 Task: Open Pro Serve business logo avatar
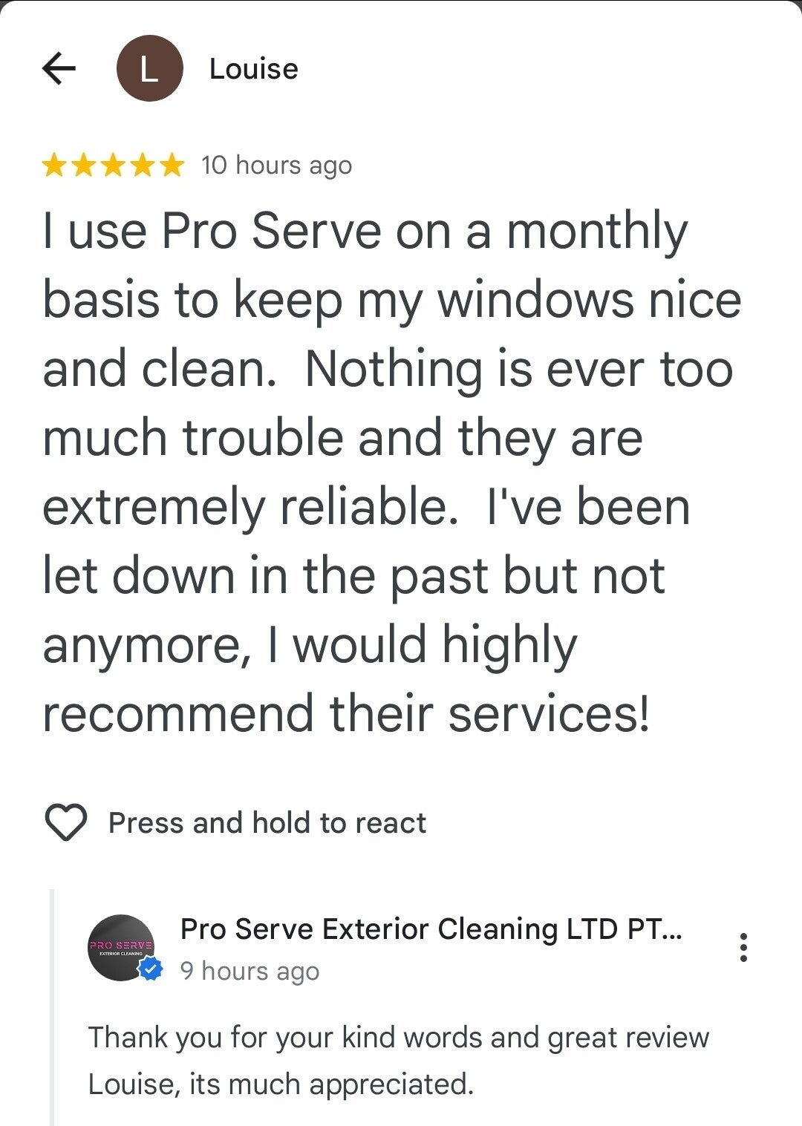(x=122, y=948)
